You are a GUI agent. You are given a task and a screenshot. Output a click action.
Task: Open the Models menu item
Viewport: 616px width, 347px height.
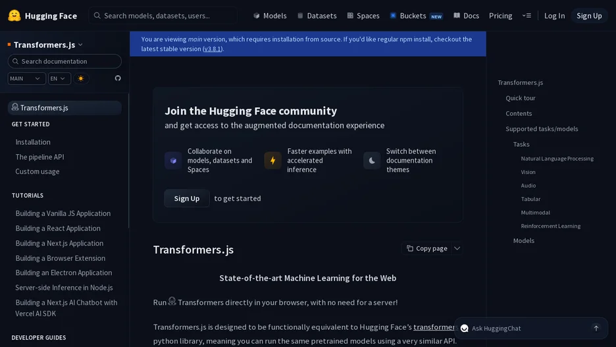(270, 16)
